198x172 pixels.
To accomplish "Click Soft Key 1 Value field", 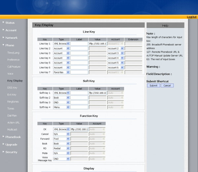I will tap(98, 93).
